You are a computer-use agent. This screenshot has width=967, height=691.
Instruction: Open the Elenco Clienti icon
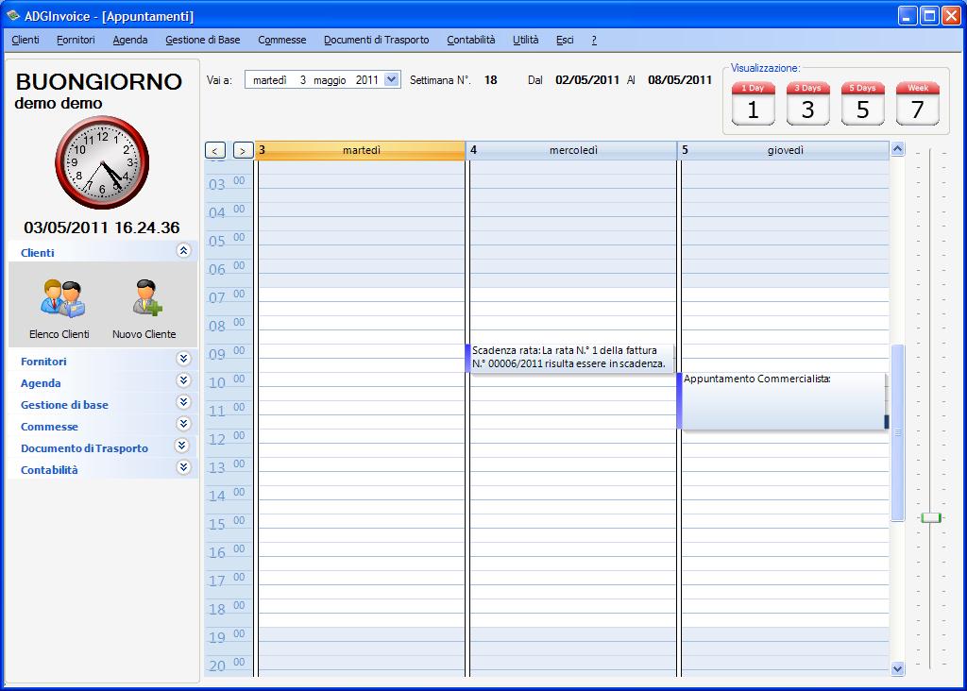point(59,300)
